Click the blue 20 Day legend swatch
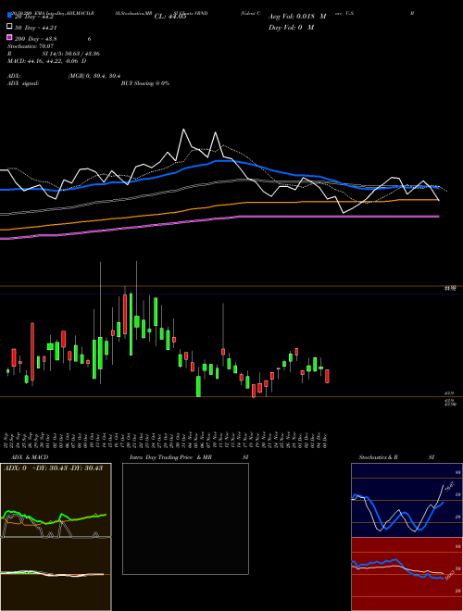 (x=9, y=16)
